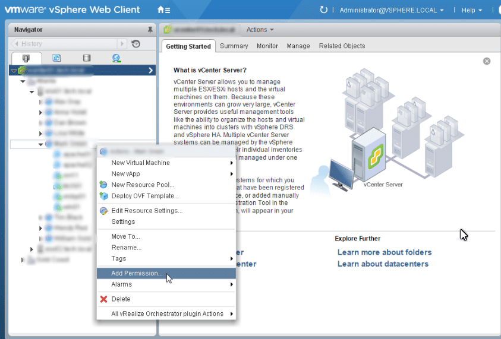The height and width of the screenshot is (339, 501).
Task: Open Learn more about folders link
Action: tap(385, 252)
